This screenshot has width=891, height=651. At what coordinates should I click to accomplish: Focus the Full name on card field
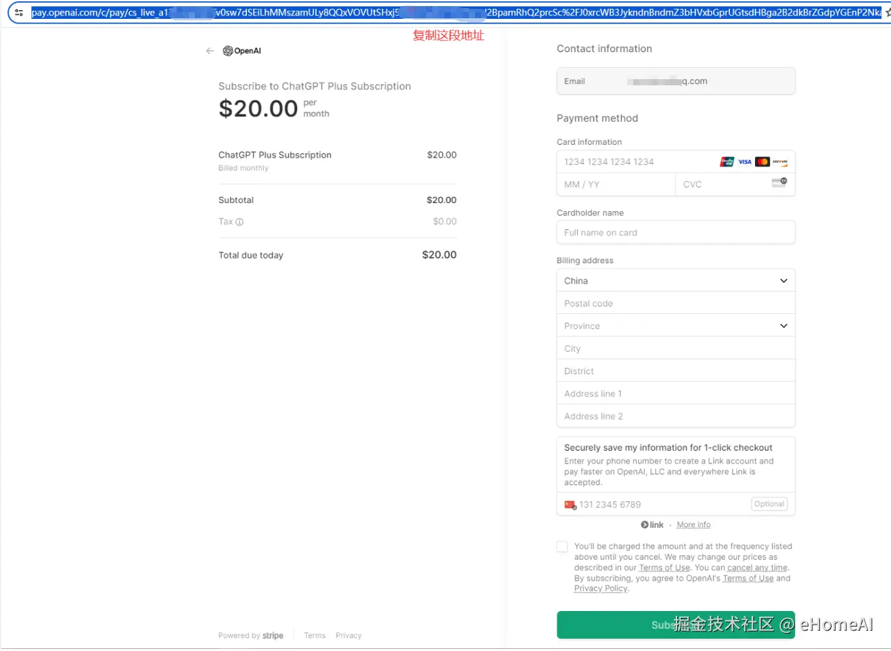point(676,233)
